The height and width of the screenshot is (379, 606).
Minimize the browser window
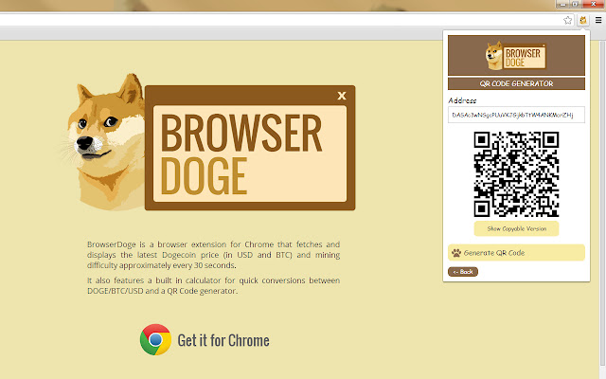[562, 4]
